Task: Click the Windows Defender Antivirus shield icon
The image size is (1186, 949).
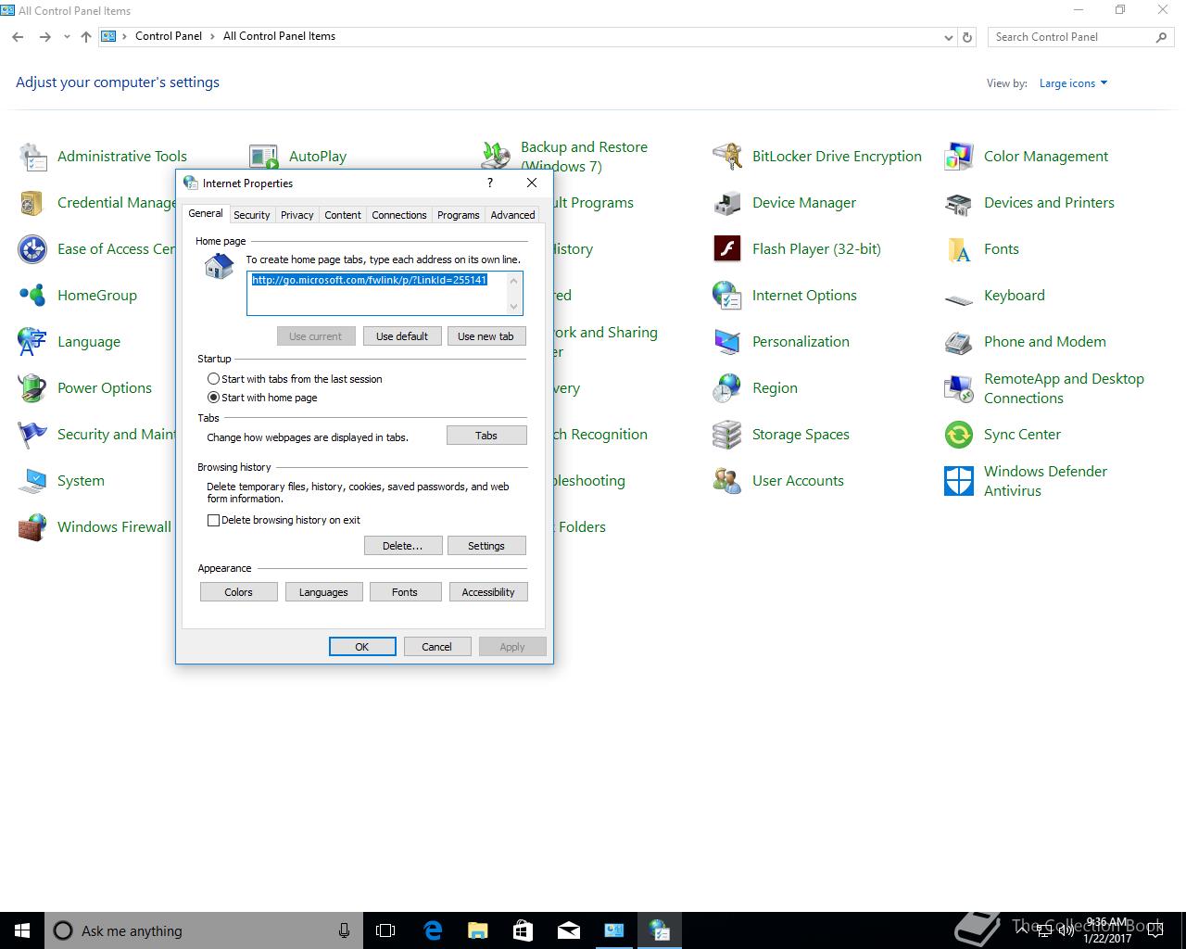Action: pyautogui.click(x=959, y=481)
